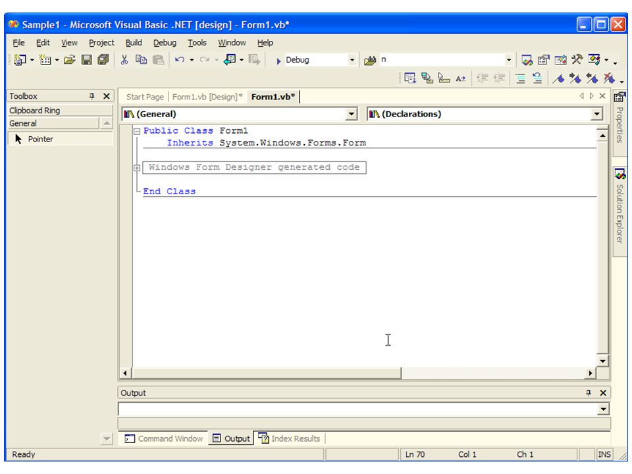Click the Copy toolbar icon
632x474 pixels.
coord(141,60)
